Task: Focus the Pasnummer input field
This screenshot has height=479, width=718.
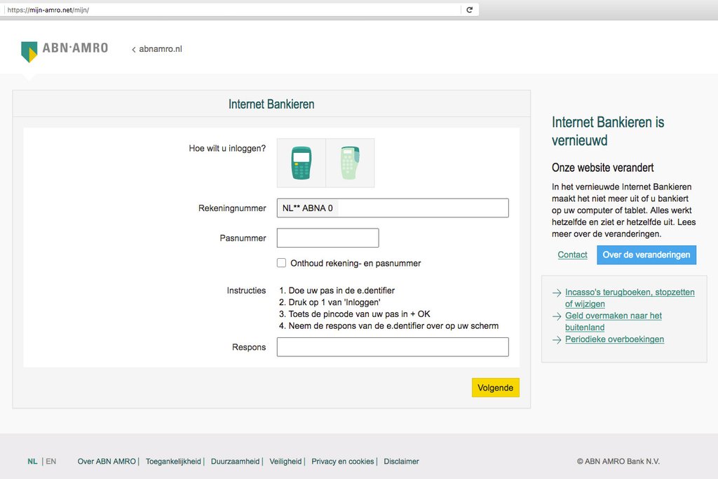Action: pos(327,238)
